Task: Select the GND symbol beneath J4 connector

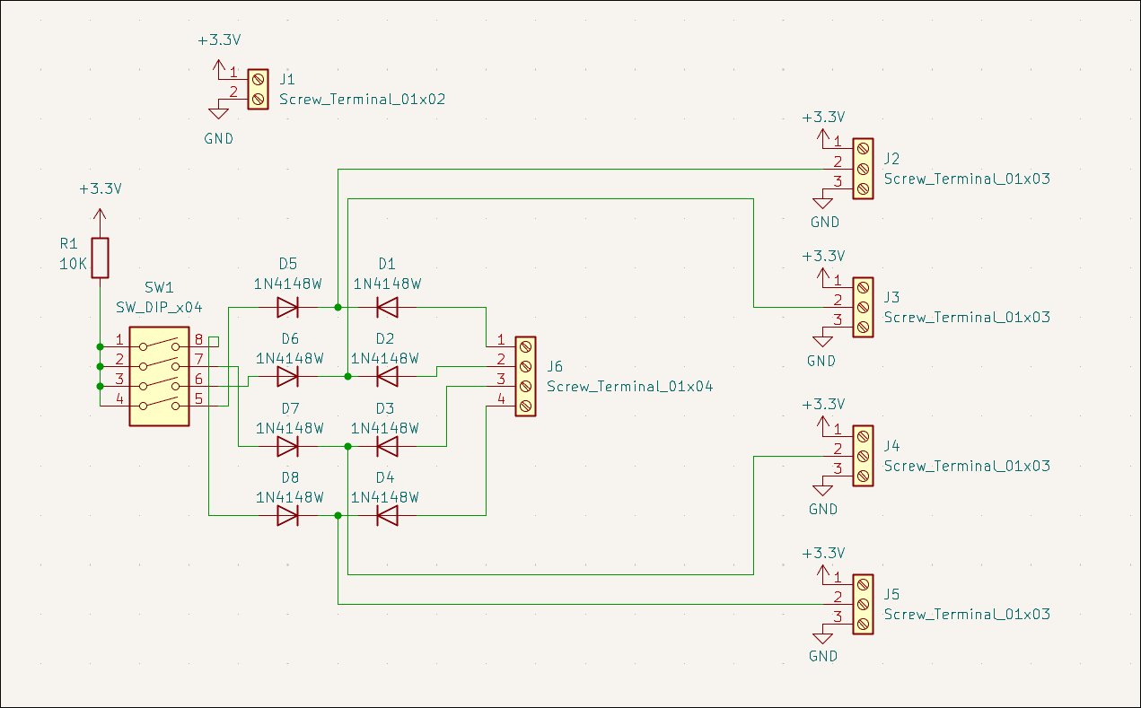Action: coord(822,490)
